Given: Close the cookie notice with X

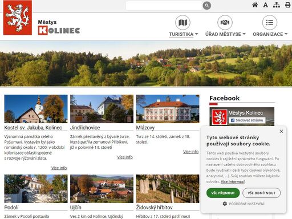Looking at the screenshot, I should coord(281,131).
